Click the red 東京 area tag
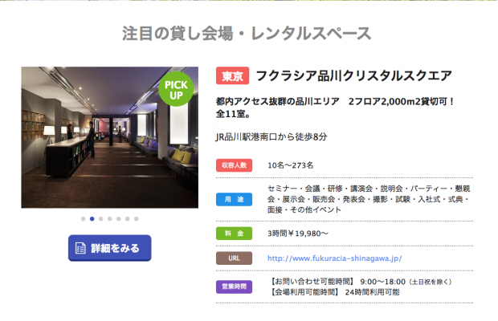 pos(232,75)
